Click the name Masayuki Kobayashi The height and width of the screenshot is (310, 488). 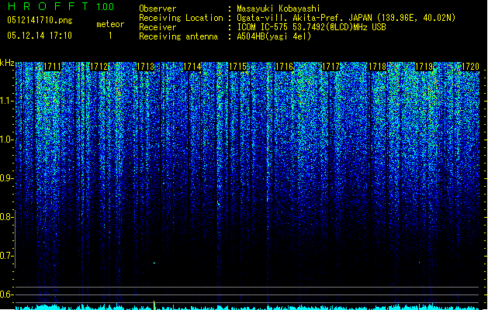[x=279, y=9]
